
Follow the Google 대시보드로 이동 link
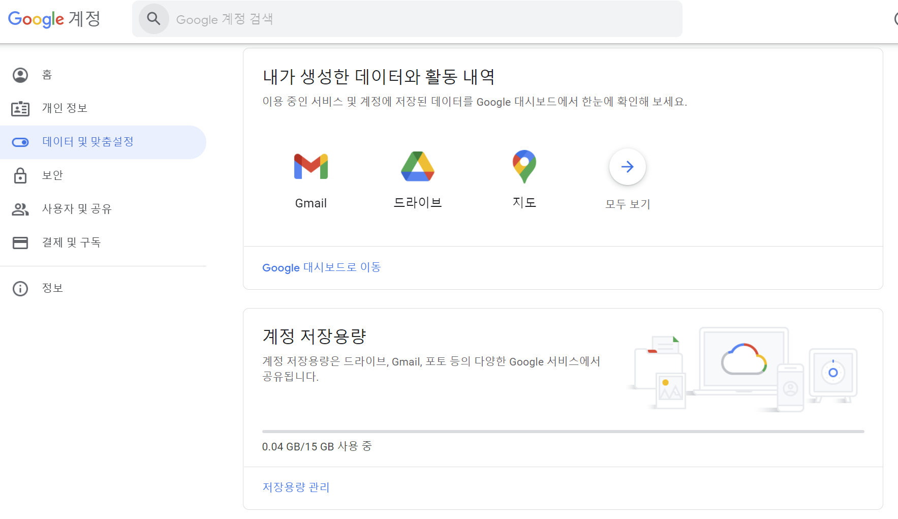pos(322,267)
